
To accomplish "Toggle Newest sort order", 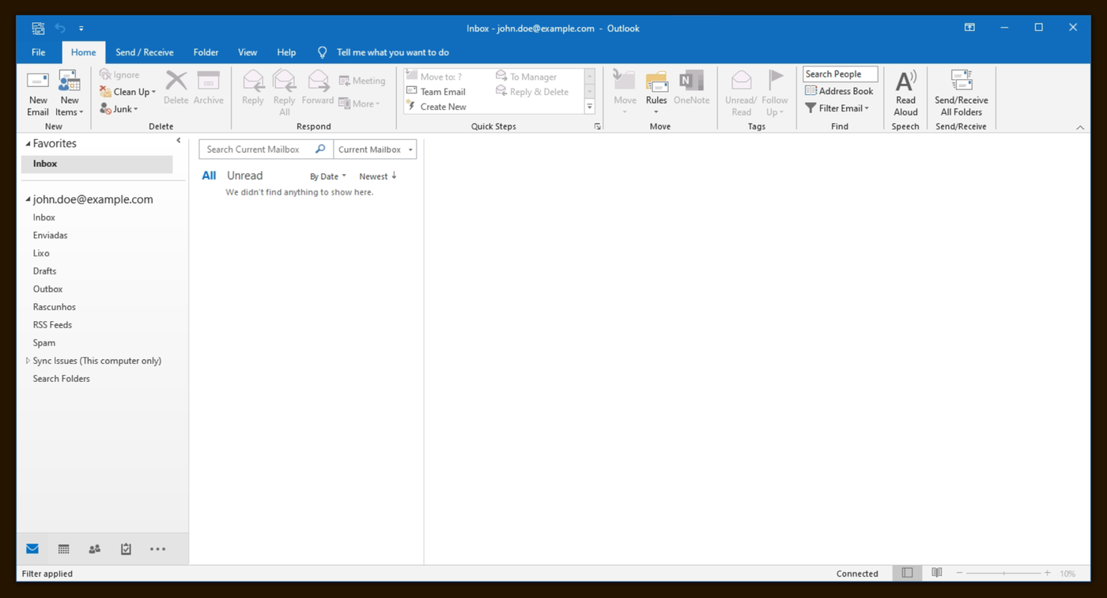I will (x=378, y=176).
